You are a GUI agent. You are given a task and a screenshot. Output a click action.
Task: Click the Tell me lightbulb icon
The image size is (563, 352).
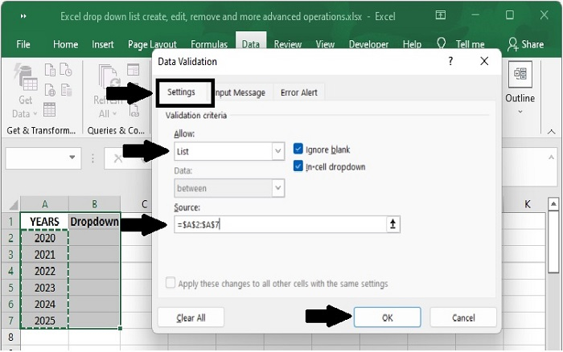[x=442, y=43]
